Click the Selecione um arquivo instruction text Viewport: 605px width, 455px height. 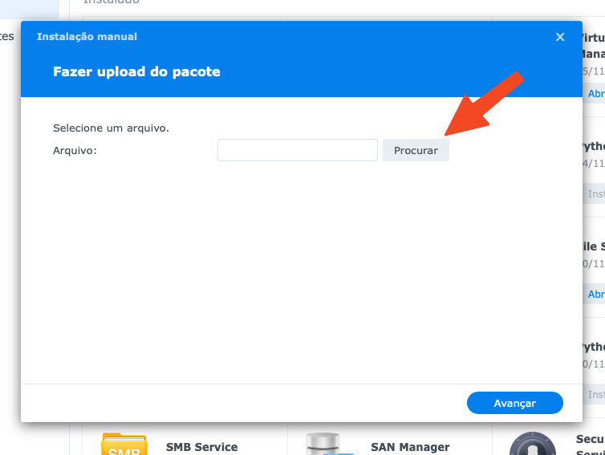click(111, 128)
